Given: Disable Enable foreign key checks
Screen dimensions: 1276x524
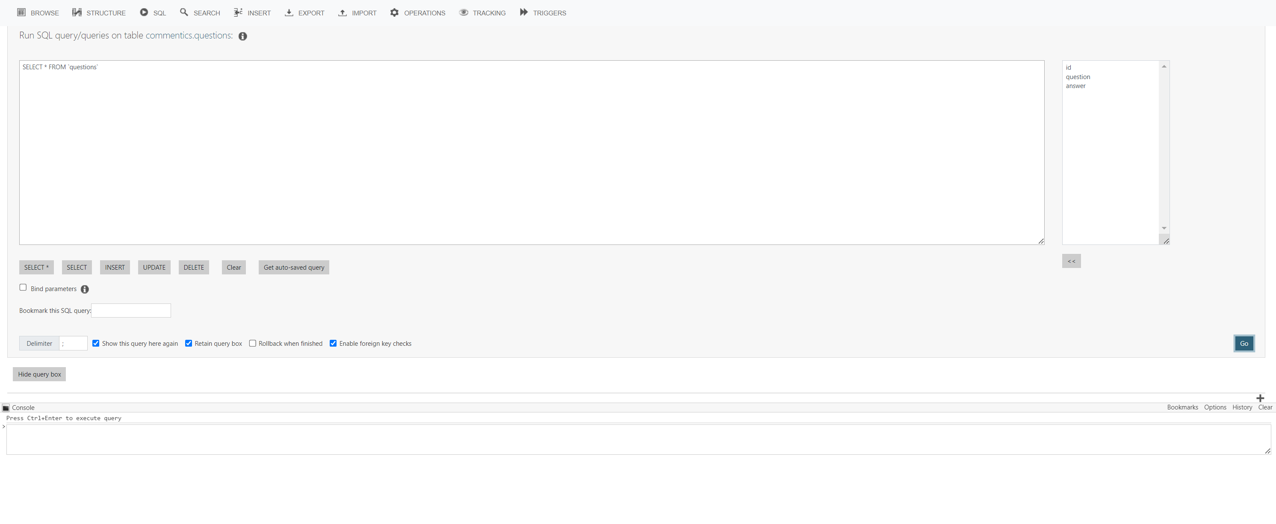Looking at the screenshot, I should pos(333,343).
